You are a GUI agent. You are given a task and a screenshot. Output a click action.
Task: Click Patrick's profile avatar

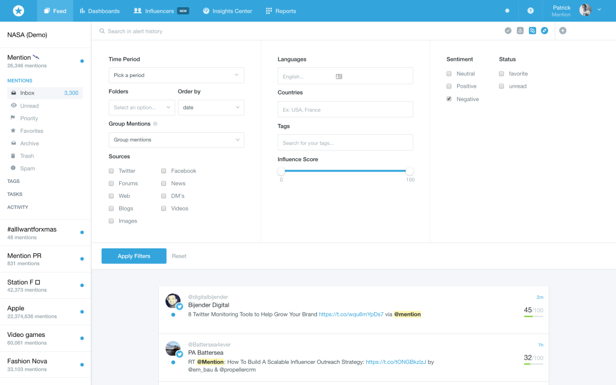click(x=585, y=10)
